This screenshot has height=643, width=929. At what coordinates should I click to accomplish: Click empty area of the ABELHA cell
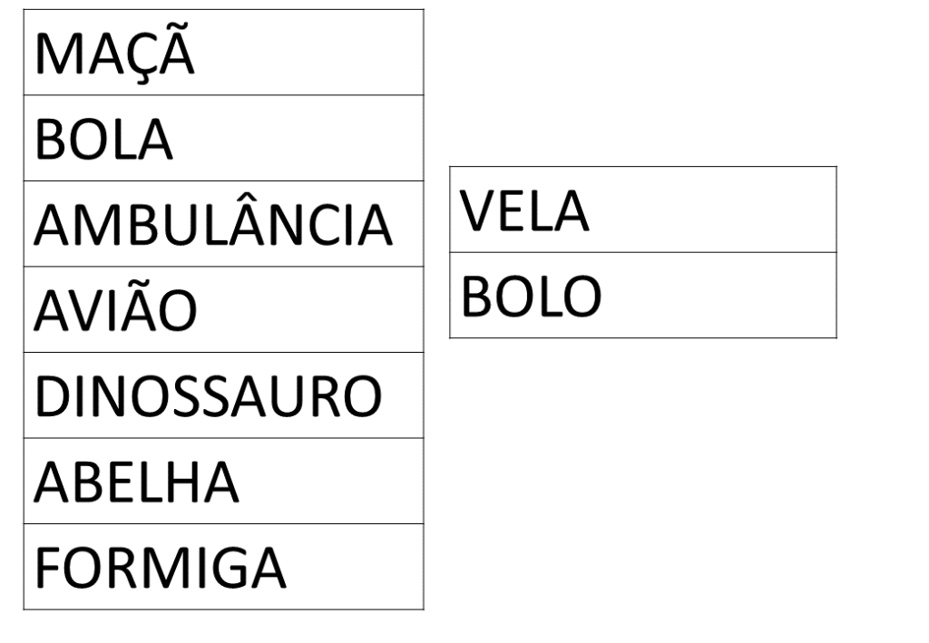(336, 482)
